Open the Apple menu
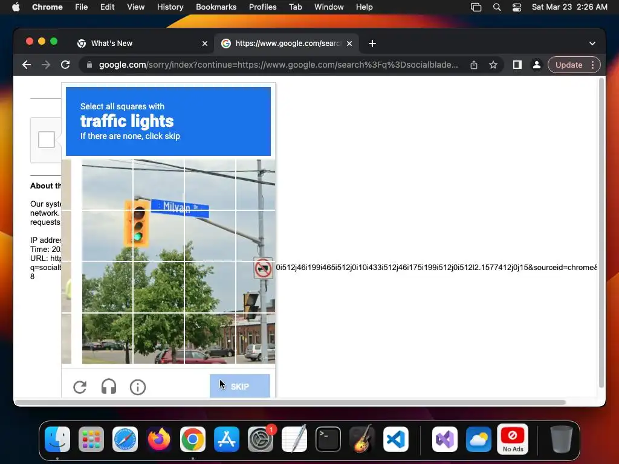The image size is (619, 464). coord(15,7)
